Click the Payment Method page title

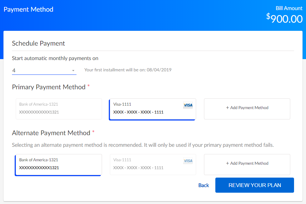pyautogui.click(x=28, y=9)
